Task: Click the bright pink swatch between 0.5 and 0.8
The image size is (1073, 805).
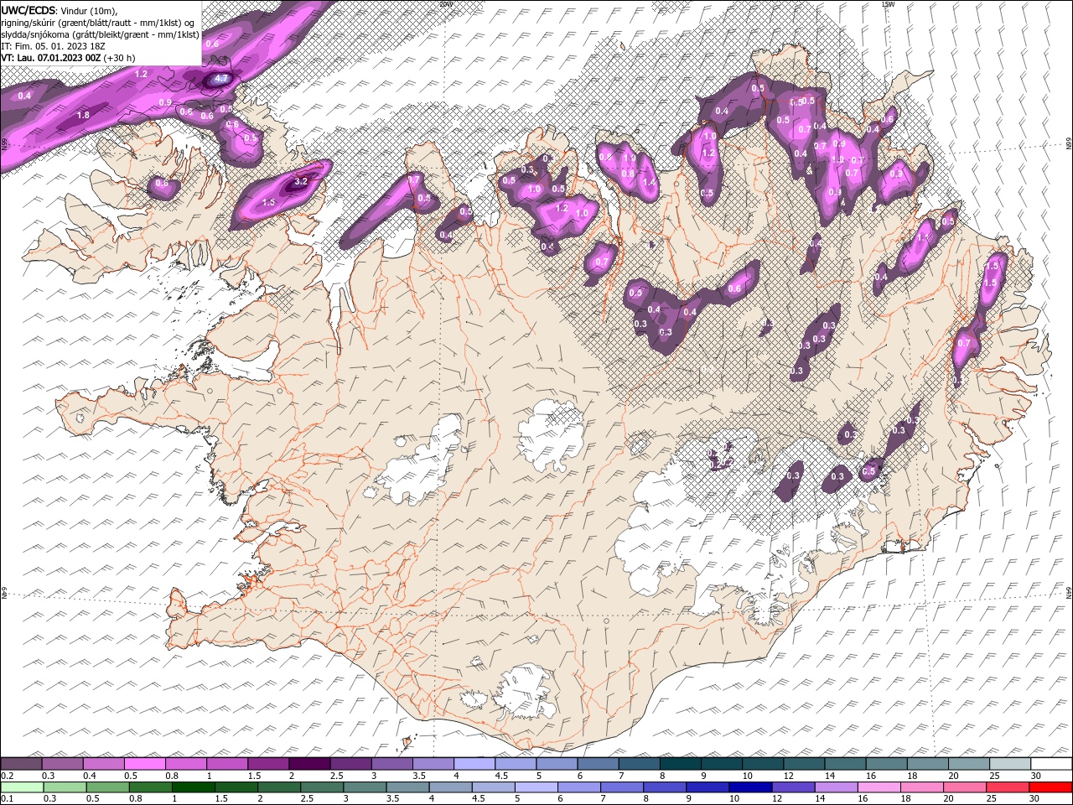Action: tap(145, 764)
